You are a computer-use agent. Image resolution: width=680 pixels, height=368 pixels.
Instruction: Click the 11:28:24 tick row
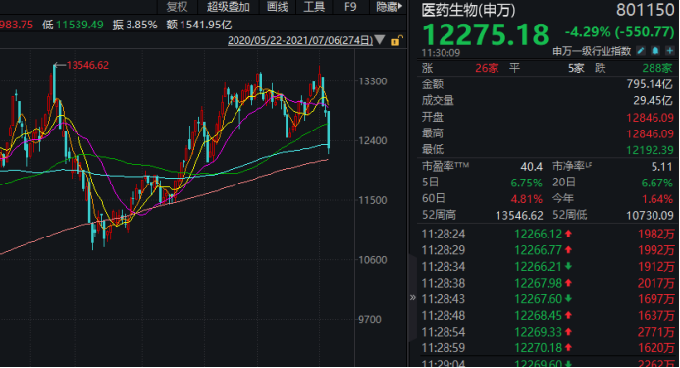click(548, 234)
